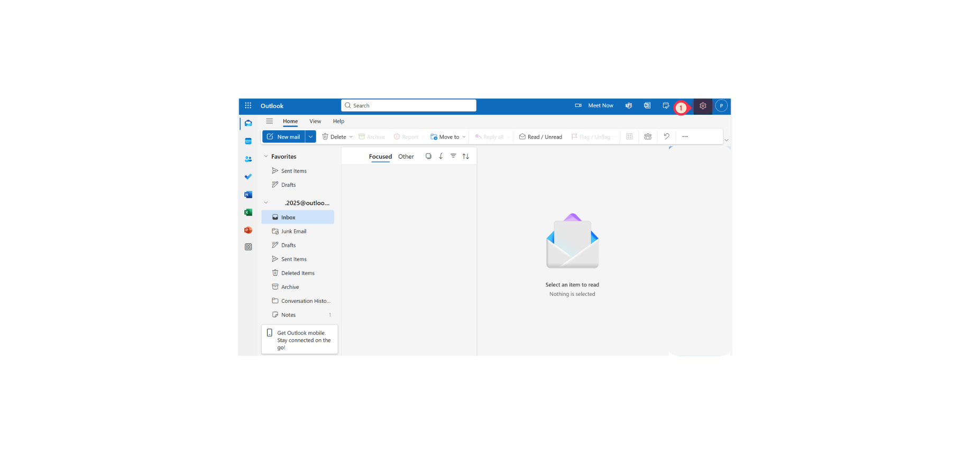The width and height of the screenshot is (974, 453).
Task: Open Drafts under Favorites
Action: point(298,185)
